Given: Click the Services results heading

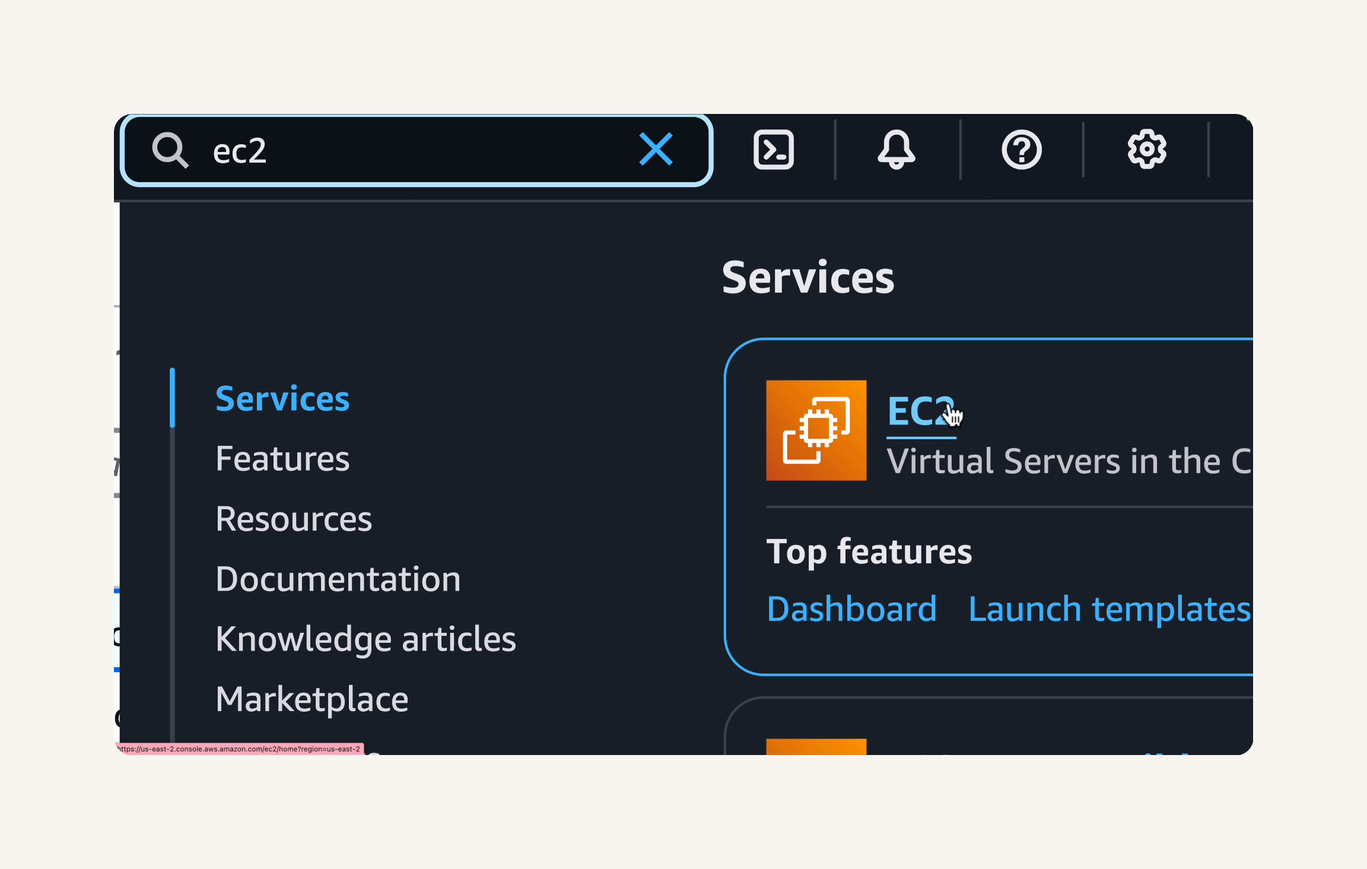Looking at the screenshot, I should click(x=808, y=277).
